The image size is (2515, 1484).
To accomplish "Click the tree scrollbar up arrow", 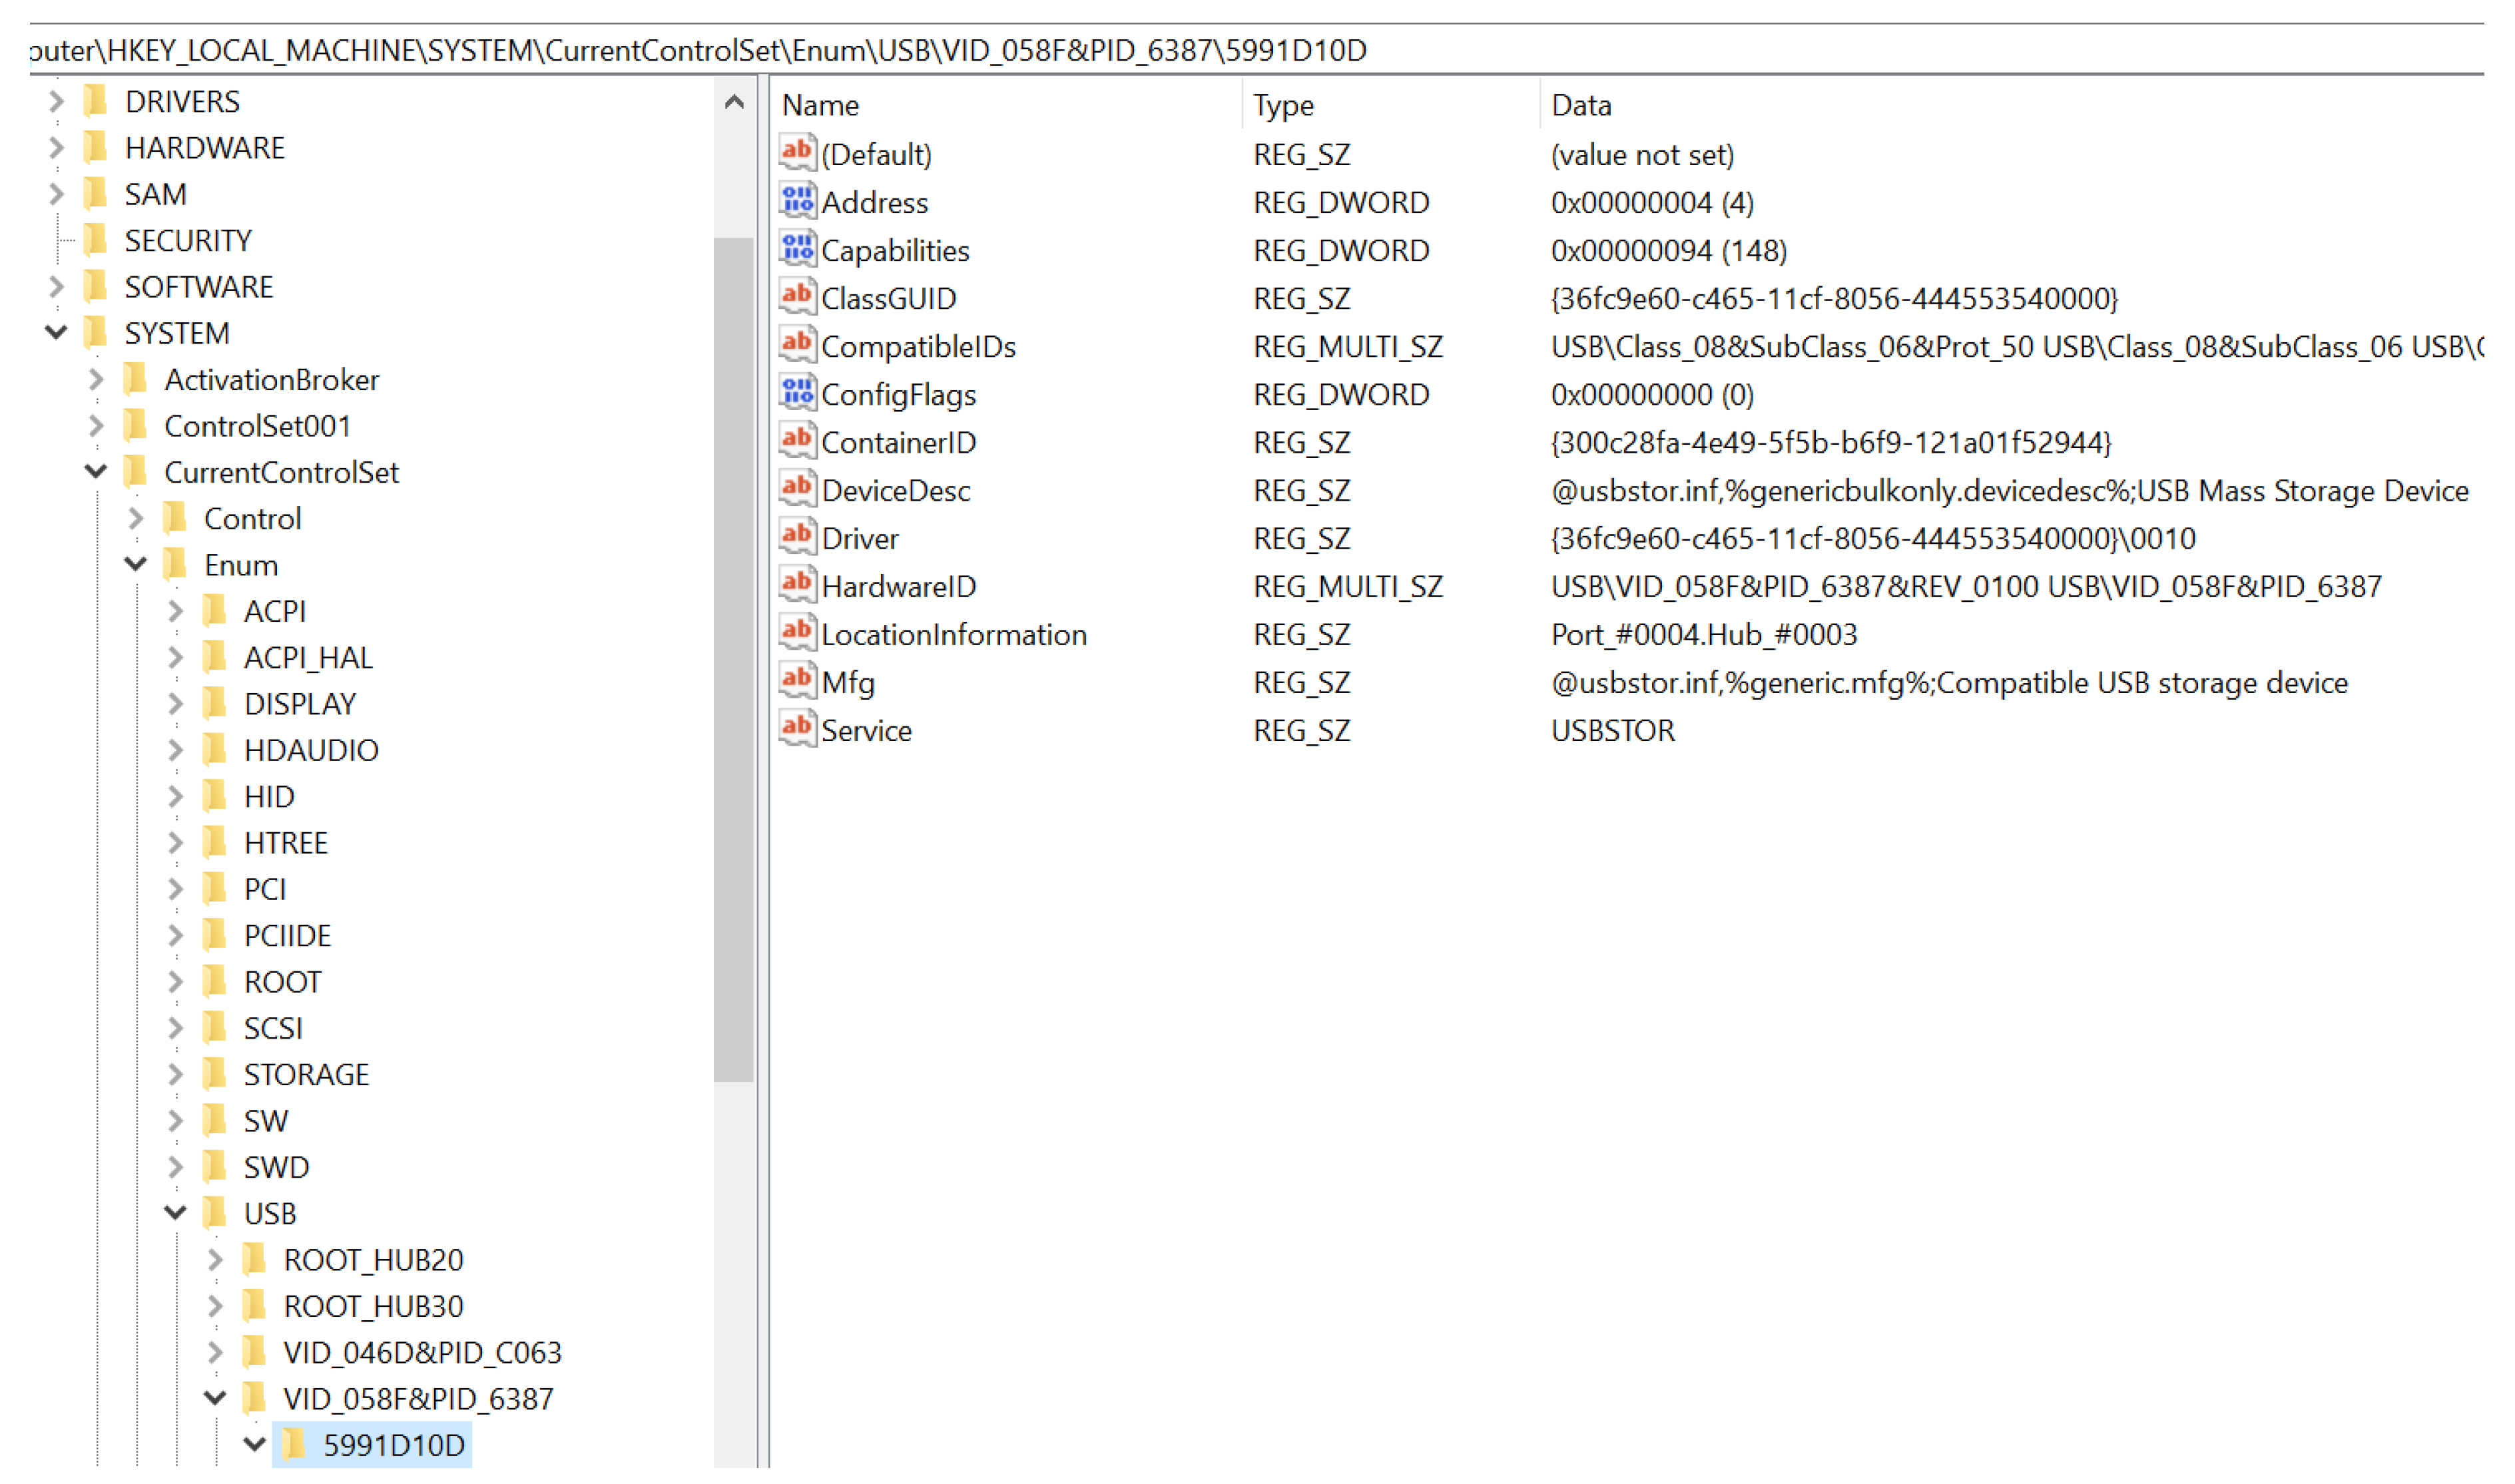I will 734,102.
